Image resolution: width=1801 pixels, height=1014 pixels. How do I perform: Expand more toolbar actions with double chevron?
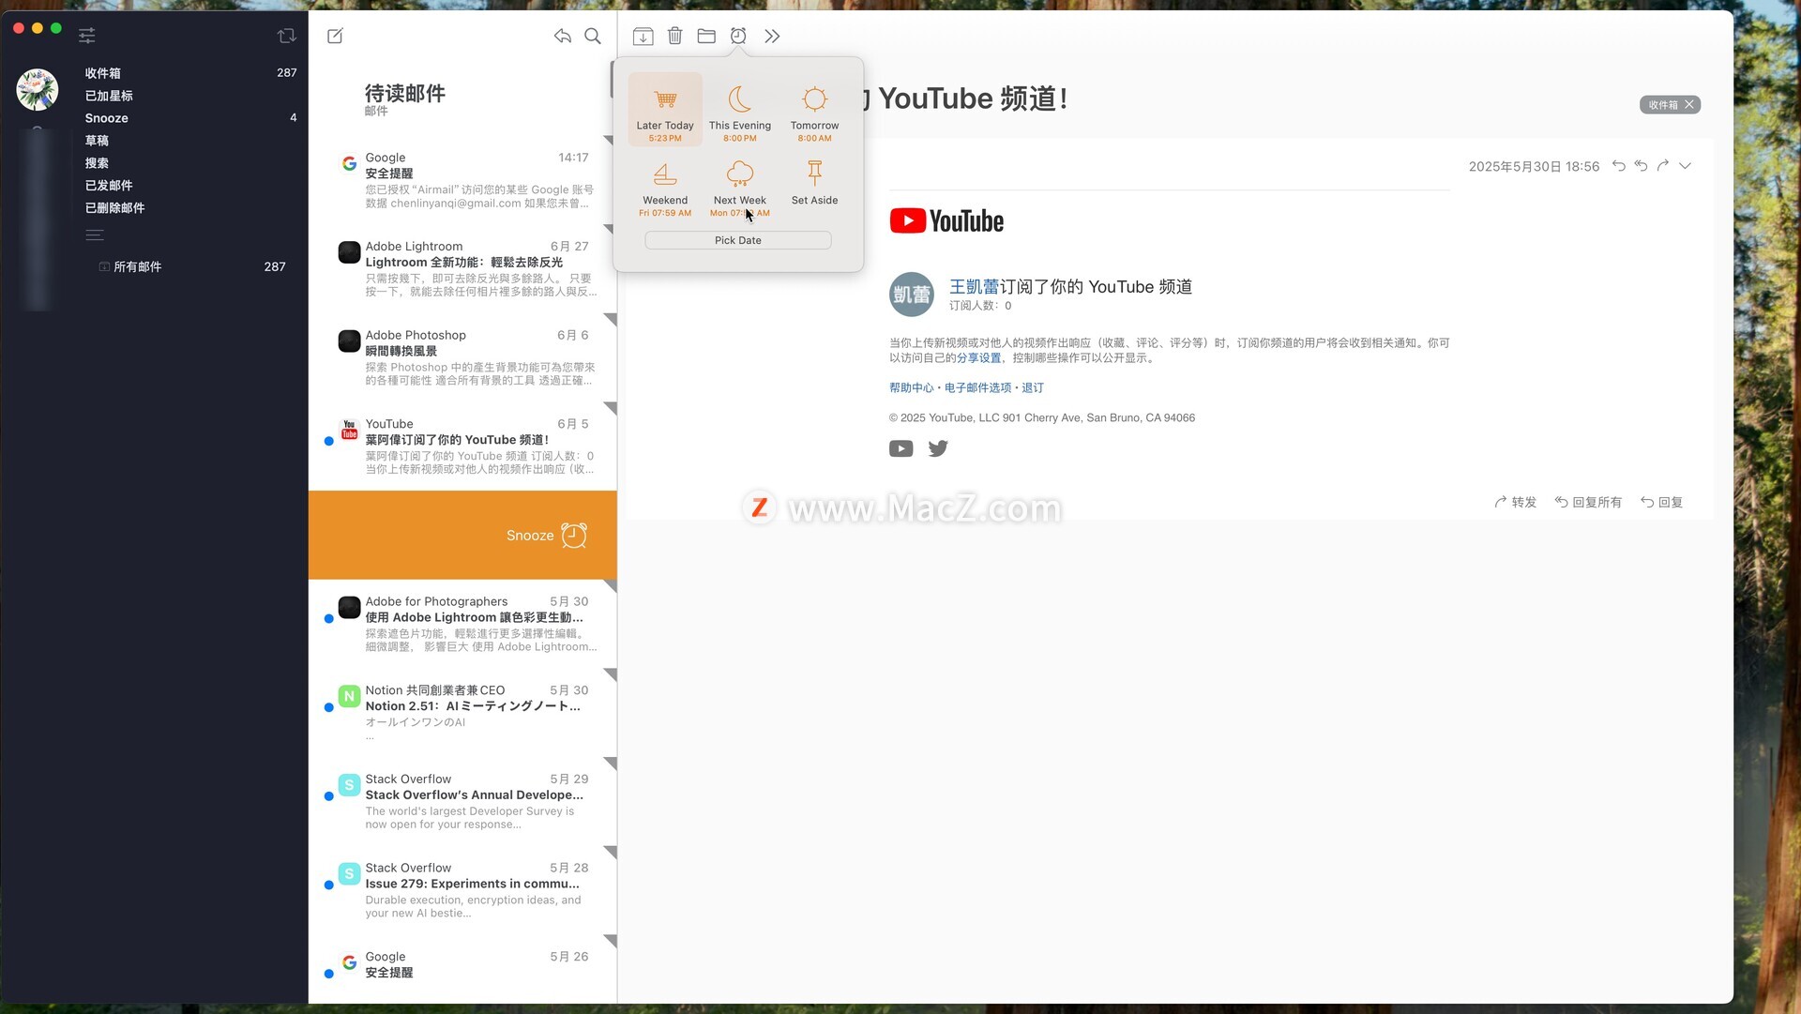tap(772, 36)
